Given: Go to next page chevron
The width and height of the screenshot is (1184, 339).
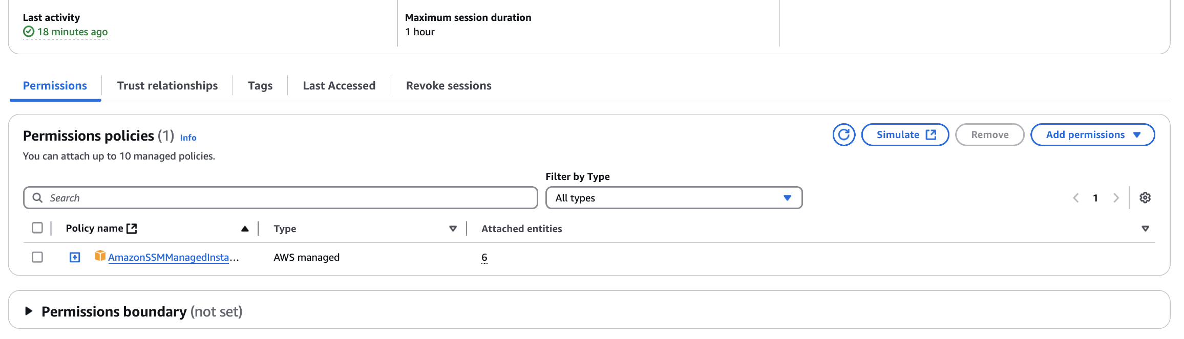Looking at the screenshot, I should point(1116,198).
